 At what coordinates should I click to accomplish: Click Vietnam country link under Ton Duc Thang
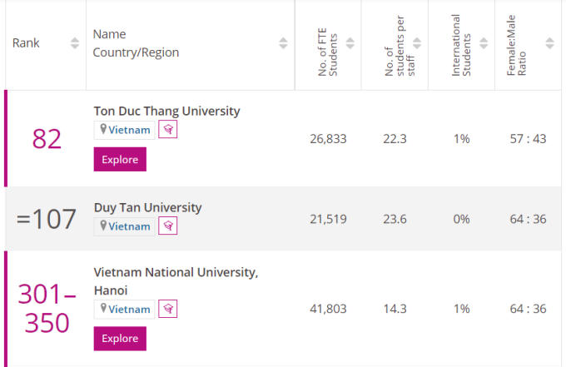click(x=130, y=130)
